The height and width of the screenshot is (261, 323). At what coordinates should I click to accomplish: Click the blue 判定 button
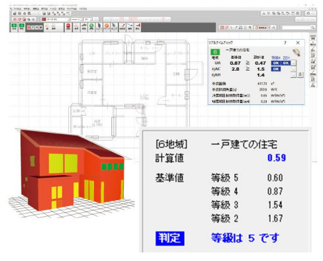(169, 239)
